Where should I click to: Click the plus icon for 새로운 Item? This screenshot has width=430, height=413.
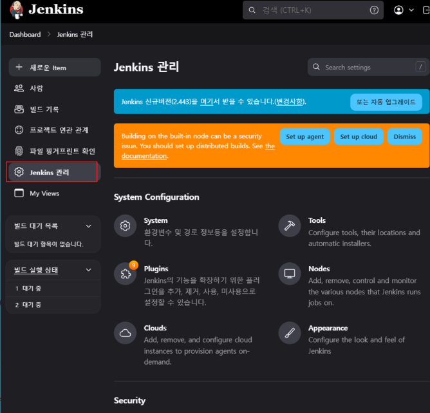(x=19, y=67)
